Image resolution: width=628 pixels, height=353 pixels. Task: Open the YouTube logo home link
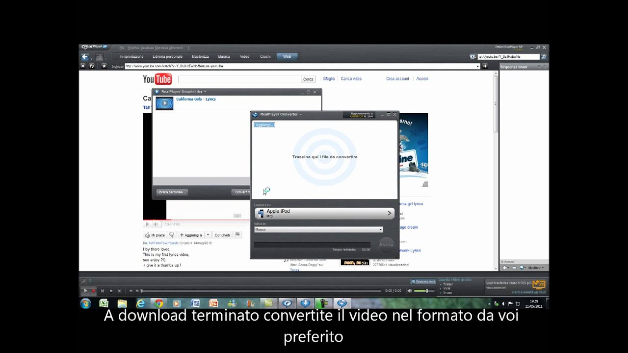[x=157, y=79]
